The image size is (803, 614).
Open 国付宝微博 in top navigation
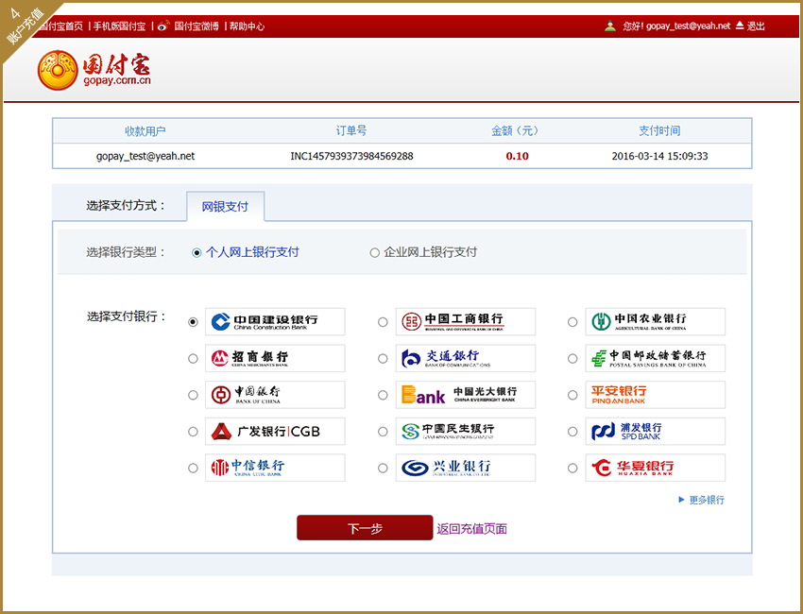(x=196, y=26)
